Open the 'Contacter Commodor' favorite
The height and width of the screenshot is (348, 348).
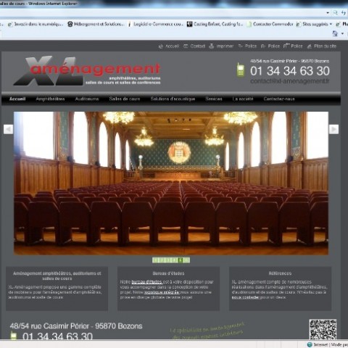270,24
